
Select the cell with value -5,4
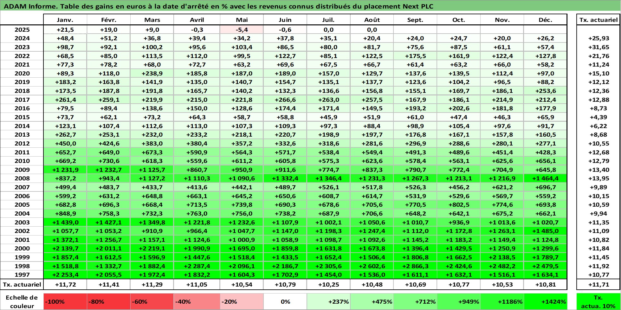pos(242,29)
